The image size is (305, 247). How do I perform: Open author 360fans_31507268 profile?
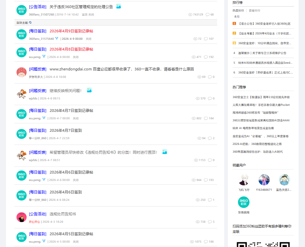point(41,14)
